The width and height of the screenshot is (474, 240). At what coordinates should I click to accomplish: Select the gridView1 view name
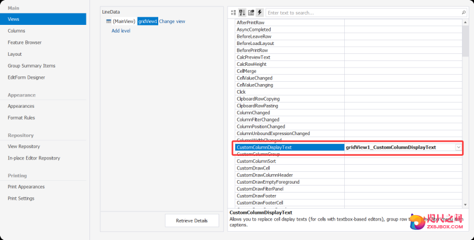[x=148, y=21]
